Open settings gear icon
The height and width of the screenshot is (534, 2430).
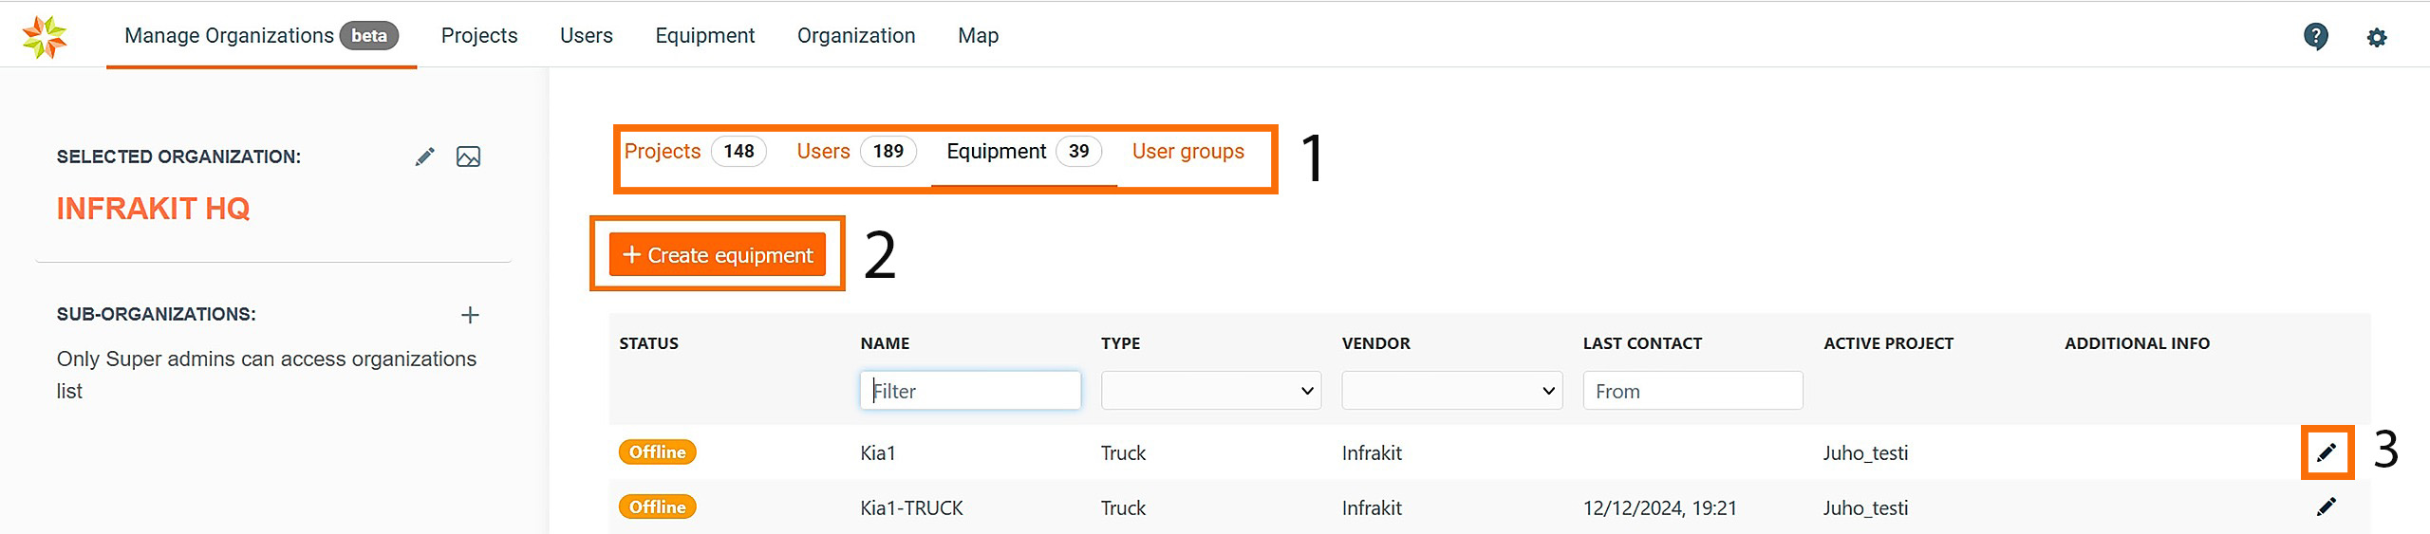tap(2376, 37)
